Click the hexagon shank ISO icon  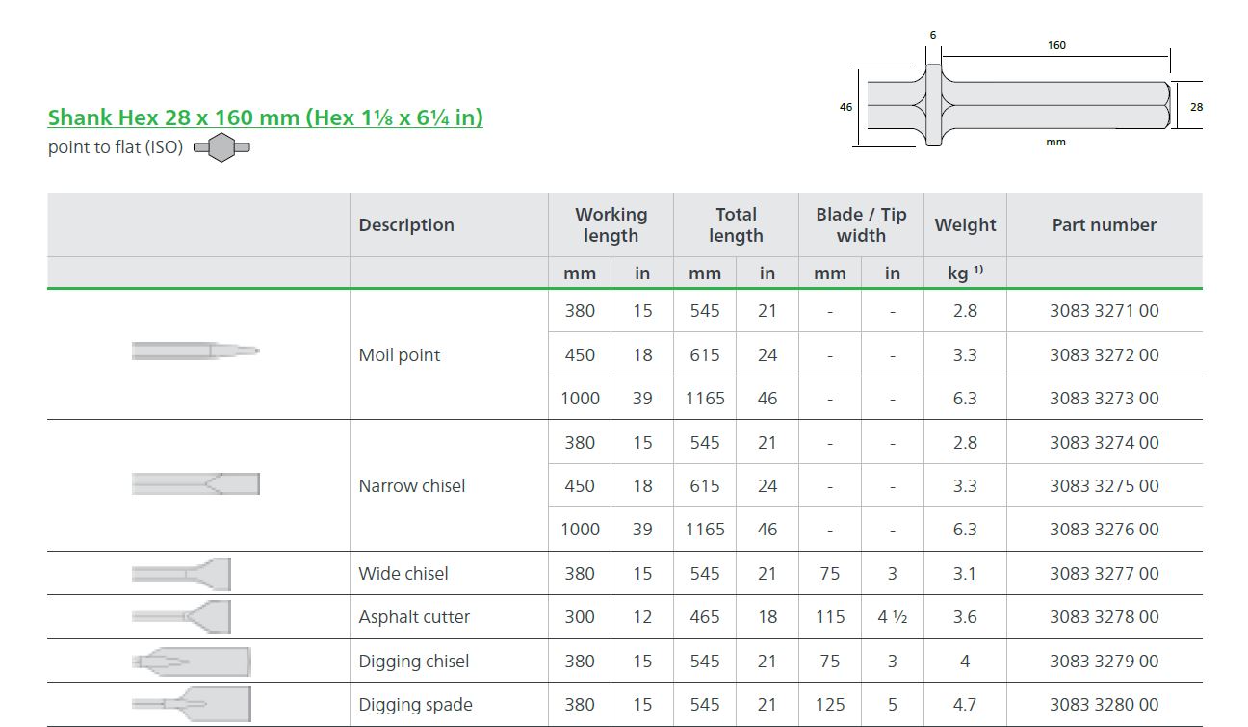[221, 147]
